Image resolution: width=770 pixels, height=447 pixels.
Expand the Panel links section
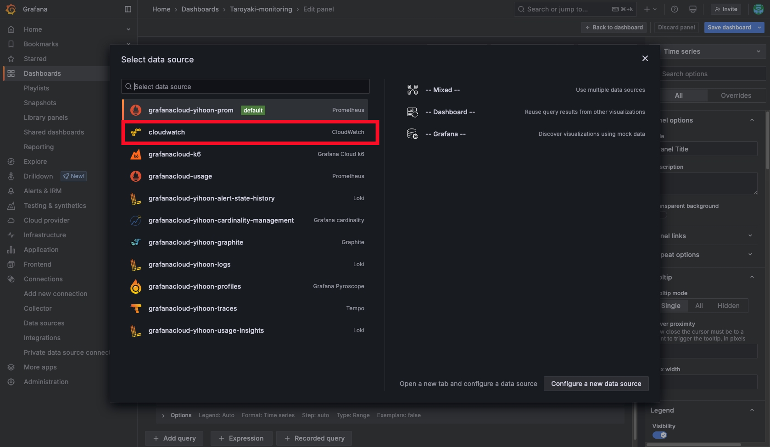pos(750,236)
